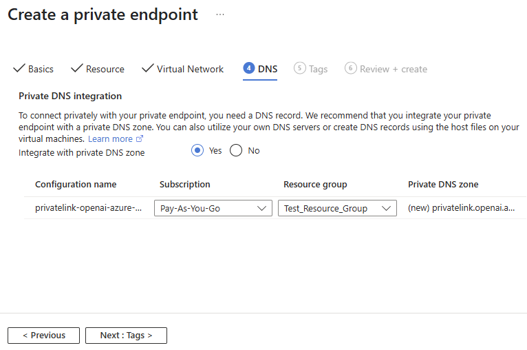
Task: Select Yes for private DNS zone integration
Action: 197,151
